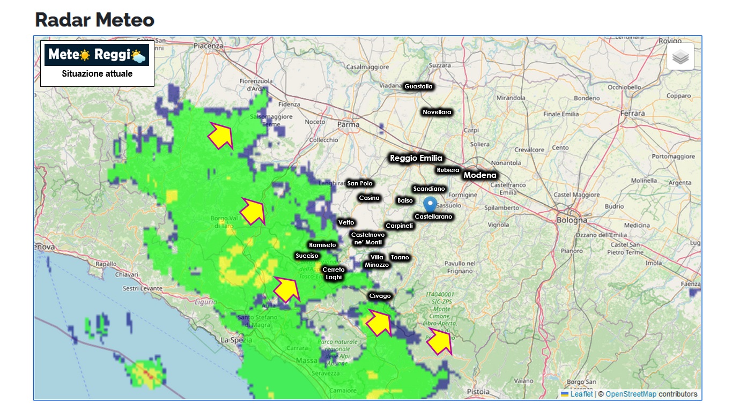Open the map layers control
Screen dimensions: 732x411
click(x=680, y=57)
